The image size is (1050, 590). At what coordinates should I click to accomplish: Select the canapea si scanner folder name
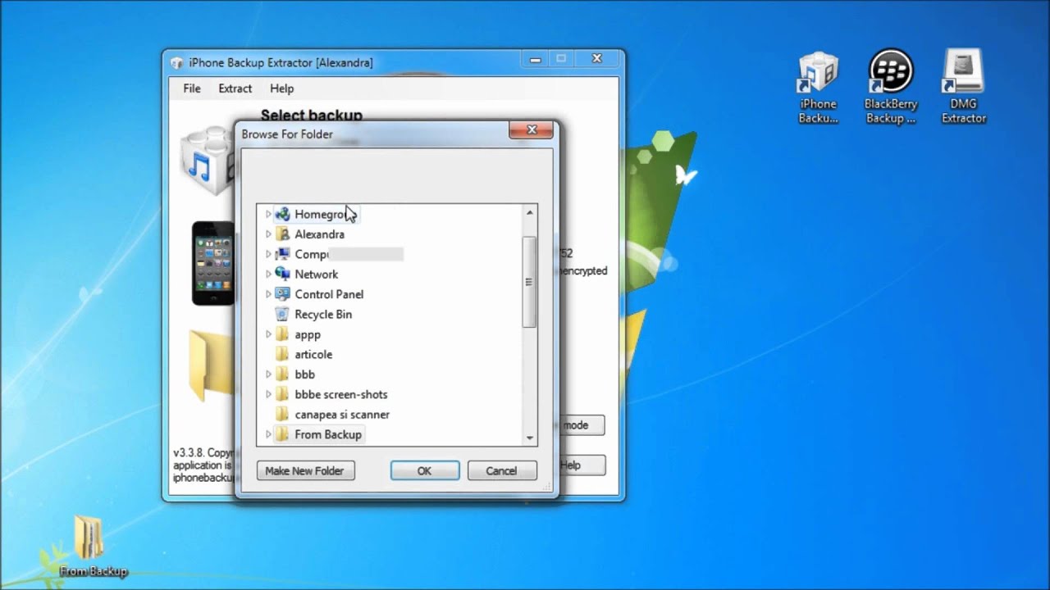tap(342, 415)
